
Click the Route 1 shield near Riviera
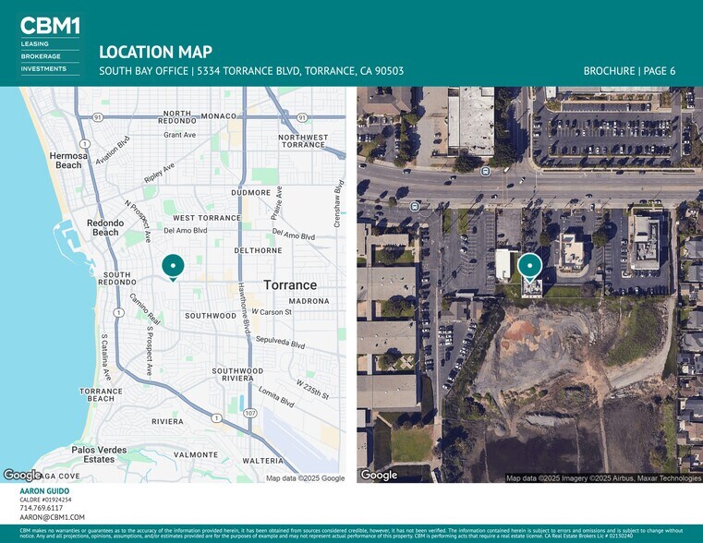[216, 418]
